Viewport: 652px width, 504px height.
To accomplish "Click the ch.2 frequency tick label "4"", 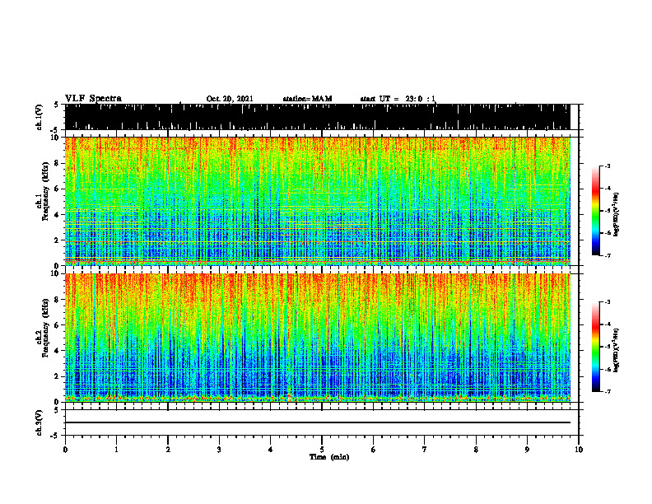I will [57, 351].
